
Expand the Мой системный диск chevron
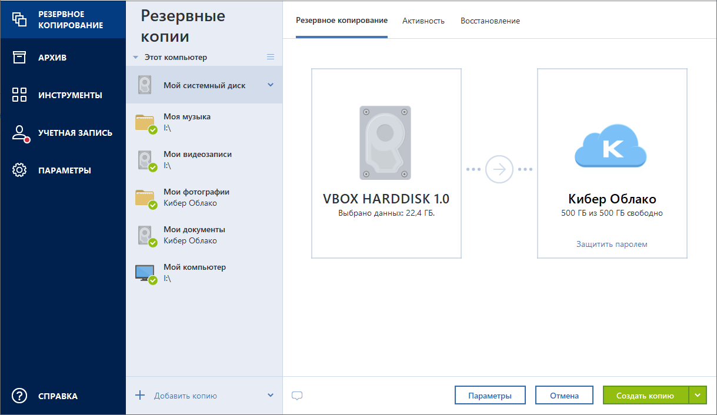271,85
